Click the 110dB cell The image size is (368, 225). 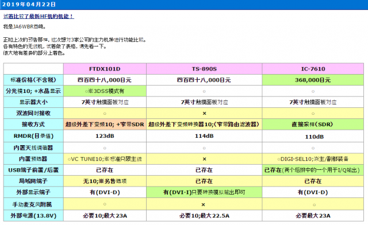313,137
